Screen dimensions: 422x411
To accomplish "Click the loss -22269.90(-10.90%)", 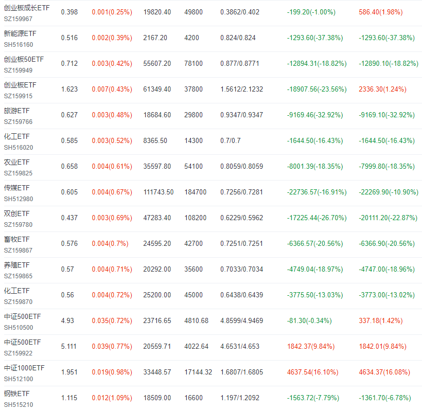I will [x=389, y=192].
